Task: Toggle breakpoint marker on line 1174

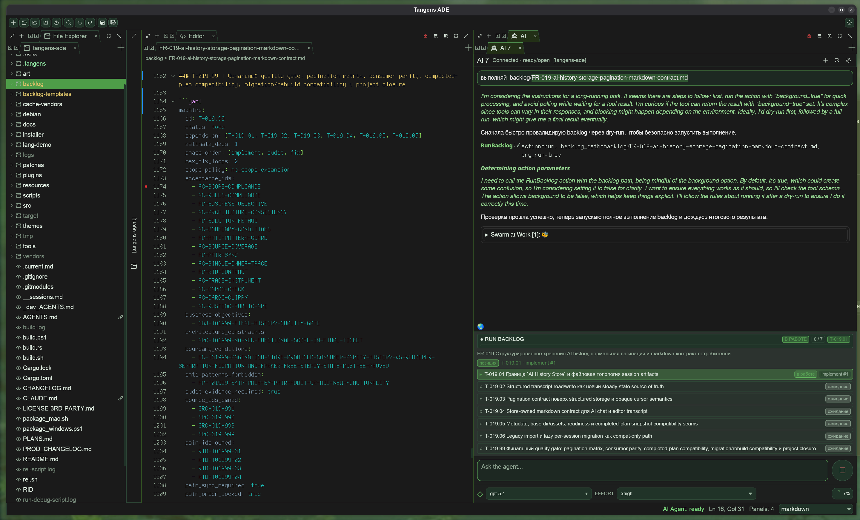Action: pyautogui.click(x=146, y=186)
